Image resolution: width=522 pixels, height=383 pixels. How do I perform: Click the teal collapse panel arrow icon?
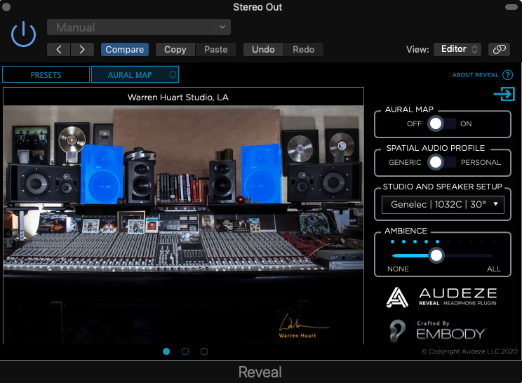pyautogui.click(x=504, y=93)
